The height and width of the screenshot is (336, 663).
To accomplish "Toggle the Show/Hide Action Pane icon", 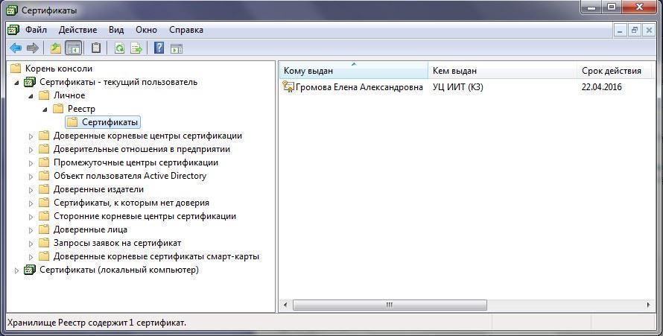I will (x=177, y=48).
